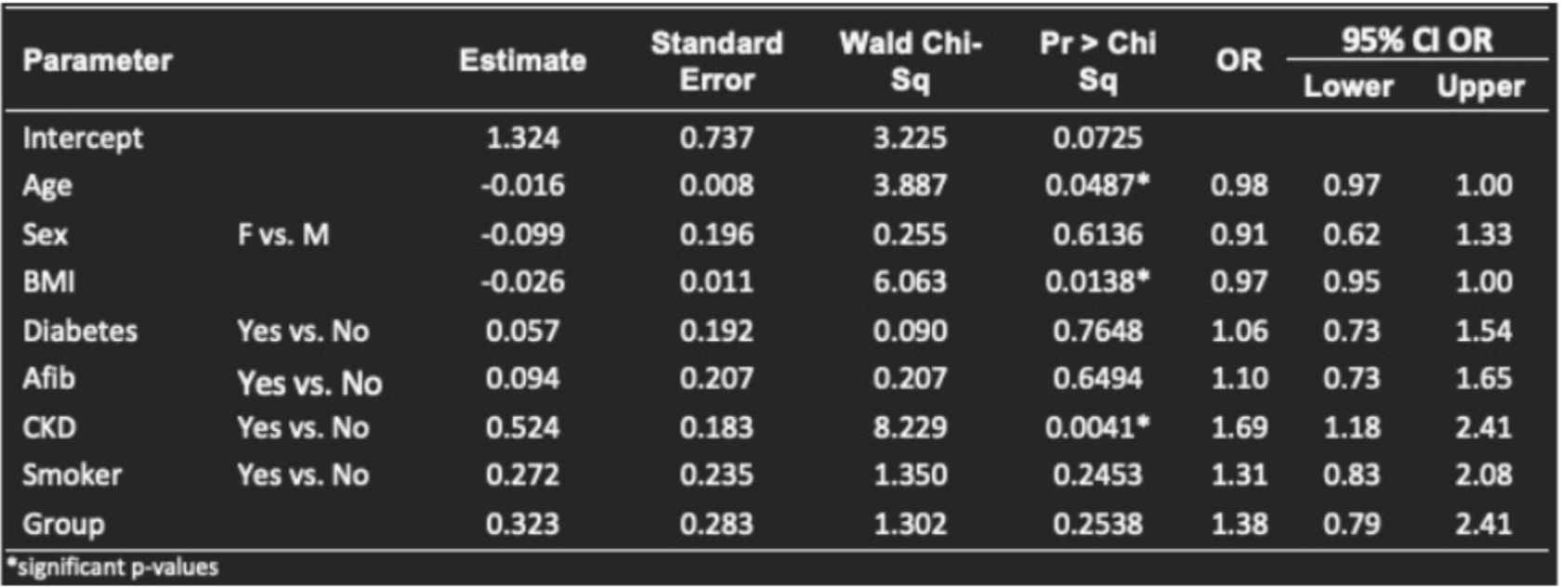Select the Diabetes row label
The width and height of the screenshot is (1561, 587).
tap(80, 331)
